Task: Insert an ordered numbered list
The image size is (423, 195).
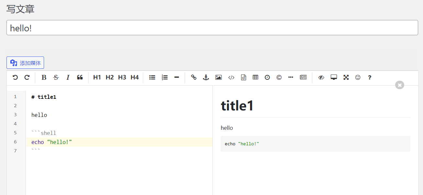Action: click(165, 77)
